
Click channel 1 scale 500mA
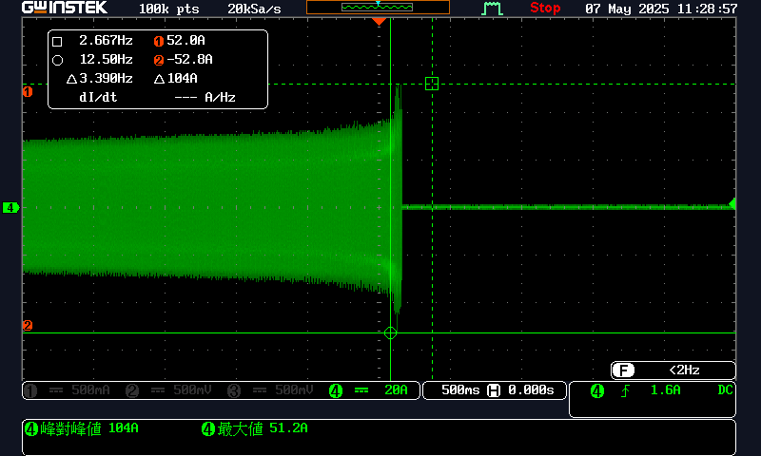coord(90,389)
